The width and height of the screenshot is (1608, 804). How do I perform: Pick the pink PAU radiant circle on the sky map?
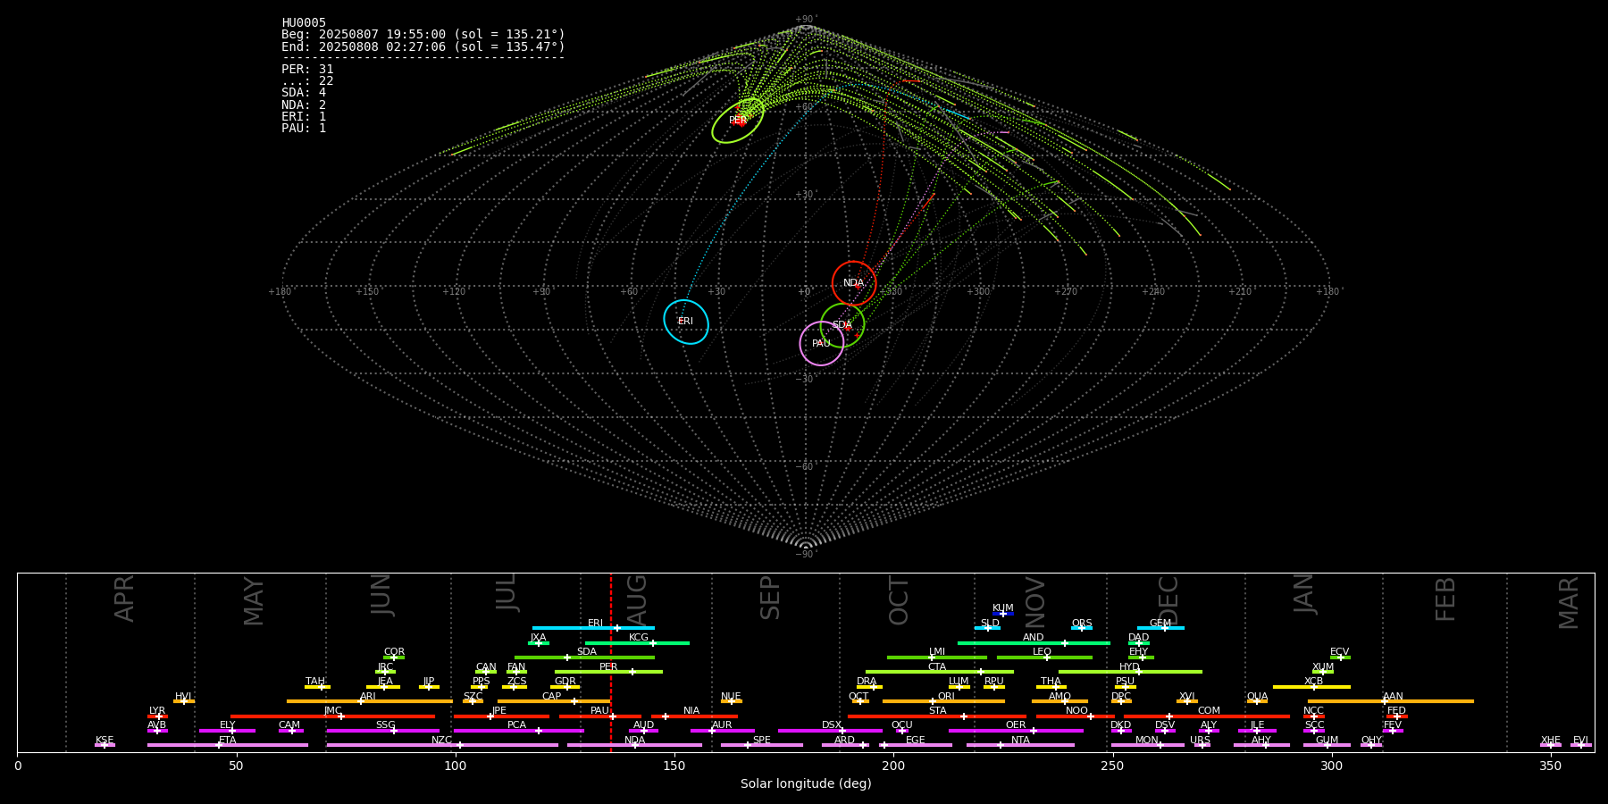822,344
